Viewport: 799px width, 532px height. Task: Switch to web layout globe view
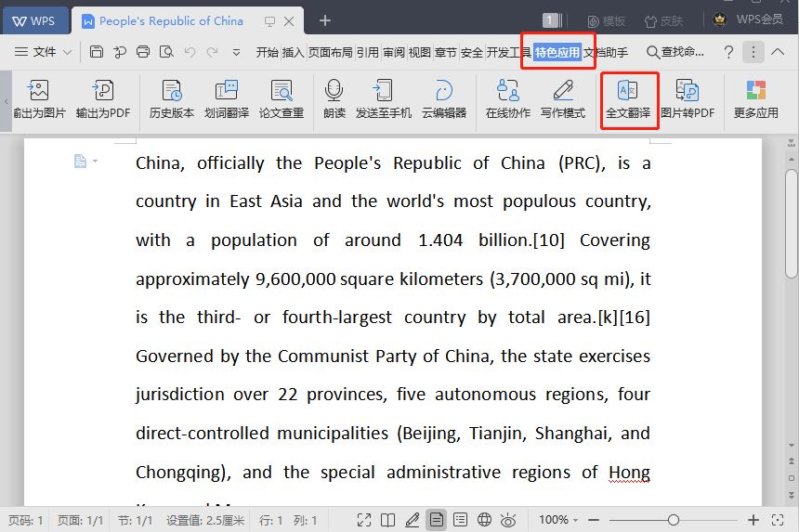(x=484, y=520)
